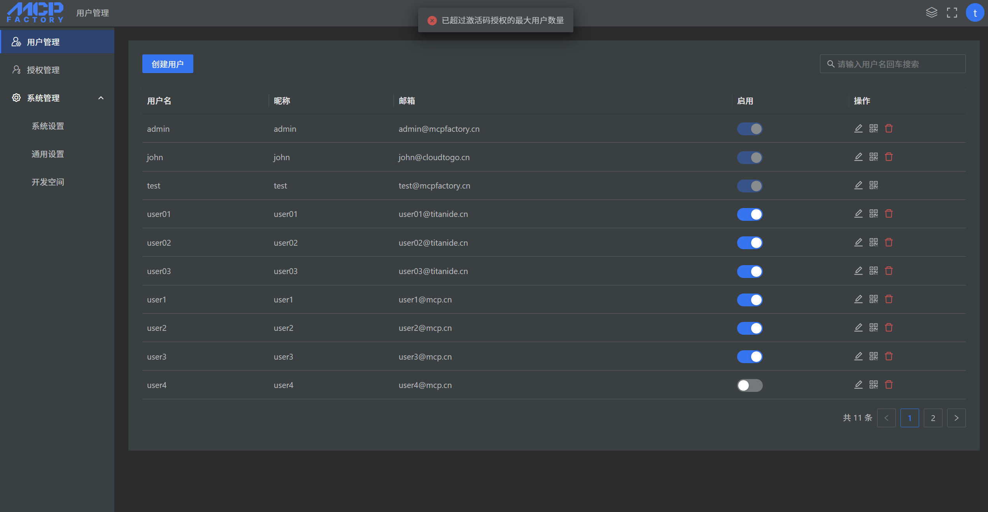
Task: Click the 创建用户 button
Action: 167,64
